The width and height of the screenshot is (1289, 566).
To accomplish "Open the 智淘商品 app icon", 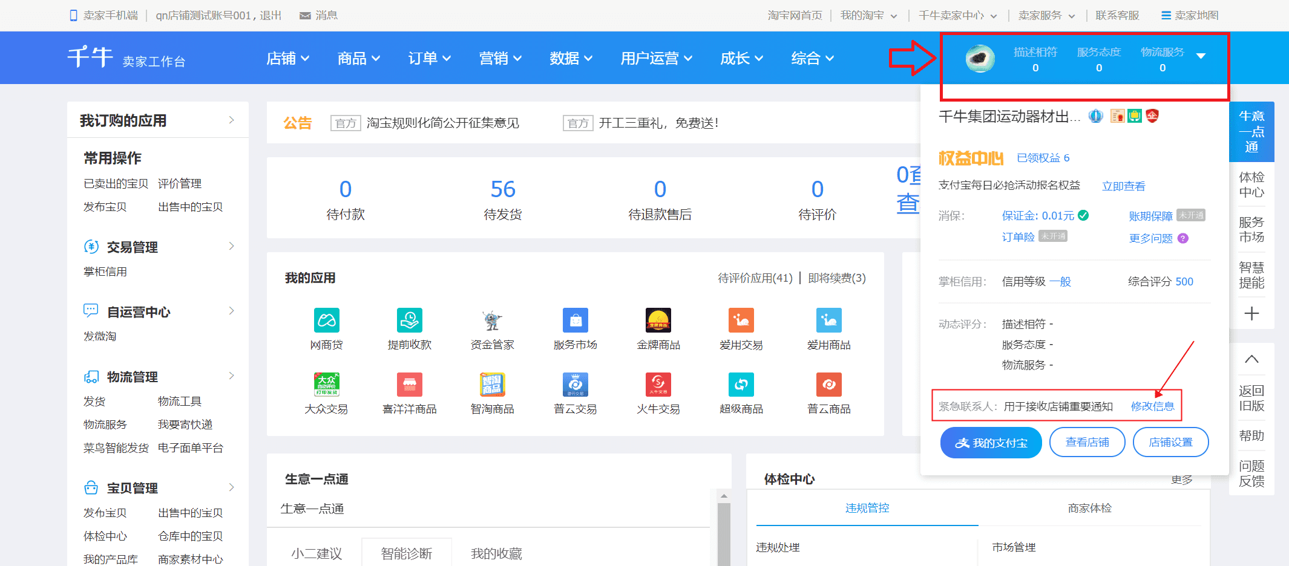I will click(493, 385).
